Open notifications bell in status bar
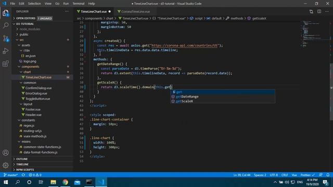Viewport: 333px width, 187px height. pyautogui.click(x=328, y=175)
